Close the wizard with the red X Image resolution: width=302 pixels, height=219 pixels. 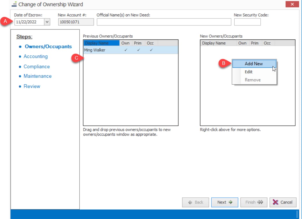(292, 4)
